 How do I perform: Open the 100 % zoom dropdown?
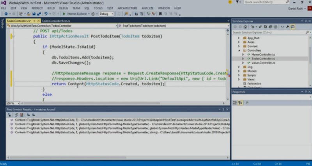[13, 103]
